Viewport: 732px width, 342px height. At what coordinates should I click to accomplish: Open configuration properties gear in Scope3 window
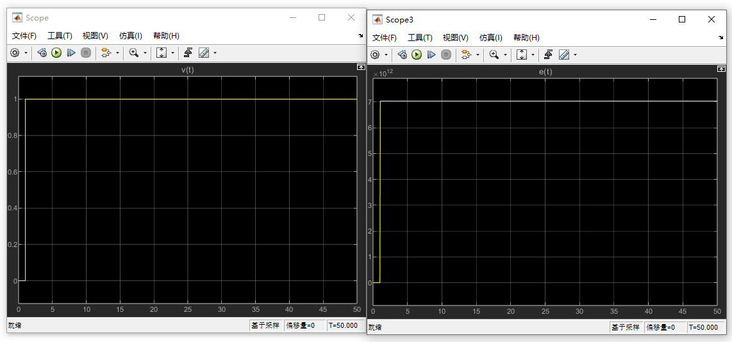point(376,55)
